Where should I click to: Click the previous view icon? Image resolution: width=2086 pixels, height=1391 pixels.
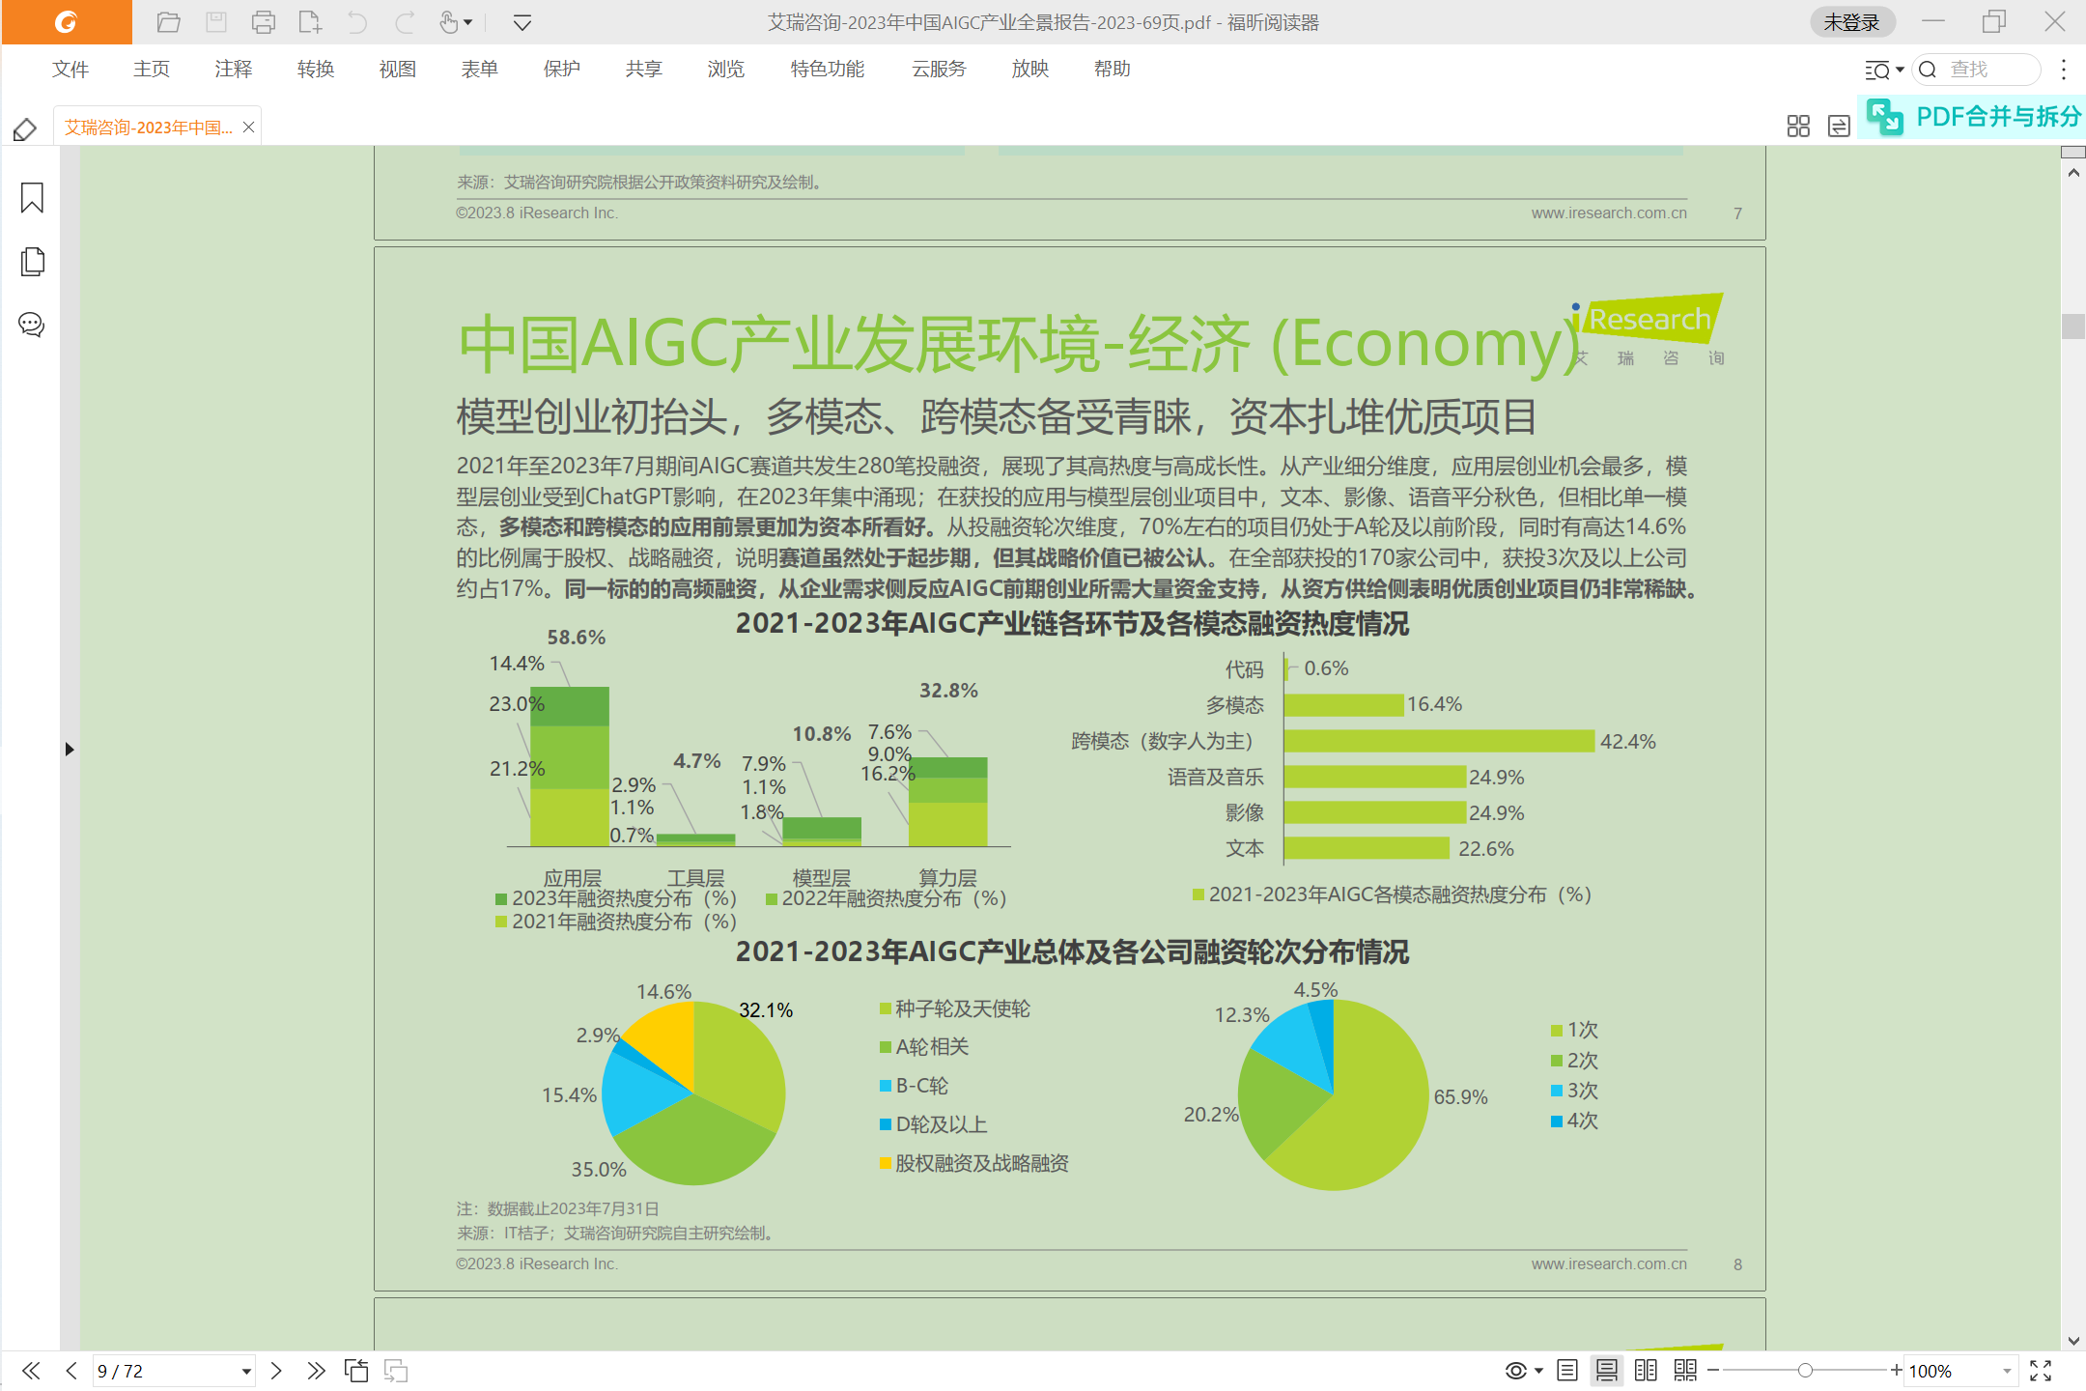pyautogui.click(x=356, y=1371)
